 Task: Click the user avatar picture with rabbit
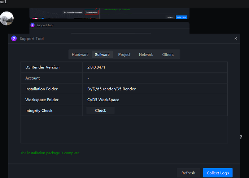point(6,18)
